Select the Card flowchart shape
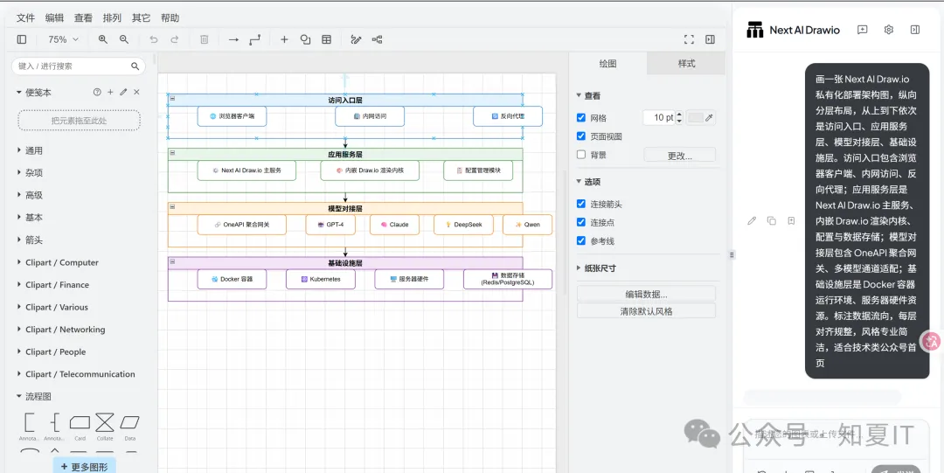This screenshot has height=473, width=944. [80, 422]
